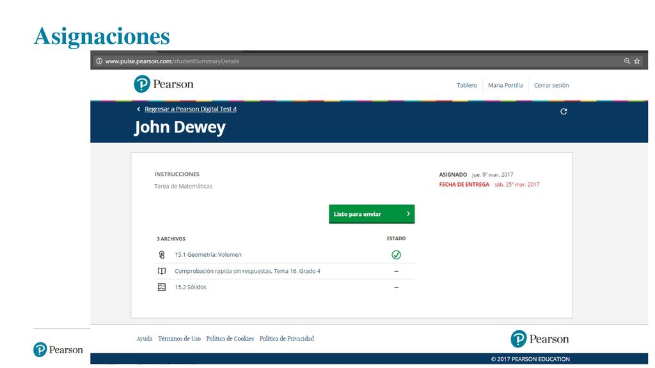Click the book icon for Comprobación rapida
The height and width of the screenshot is (368, 655).
point(162,271)
